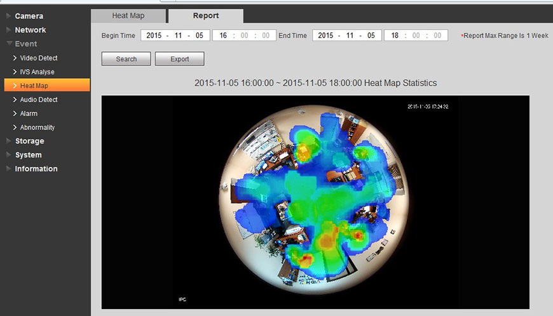Expand the Network menu section
This screenshot has width=553, height=316.
[30, 30]
